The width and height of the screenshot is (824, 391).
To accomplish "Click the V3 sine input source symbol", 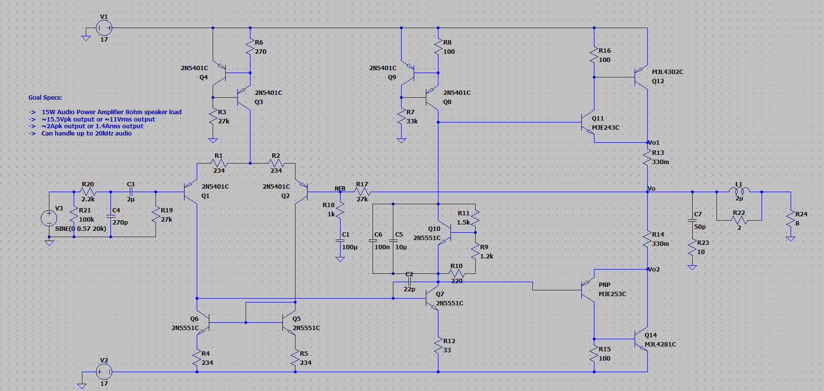I will click(49, 218).
